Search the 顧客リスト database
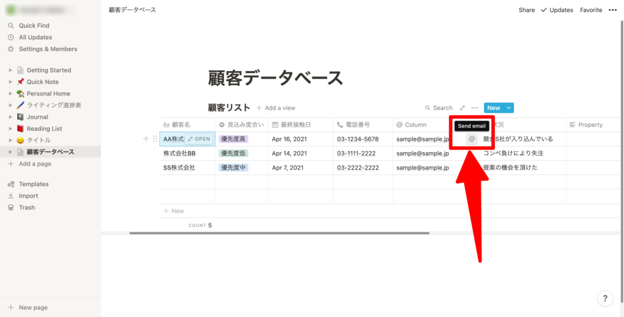The image size is (624, 317). coord(439,108)
